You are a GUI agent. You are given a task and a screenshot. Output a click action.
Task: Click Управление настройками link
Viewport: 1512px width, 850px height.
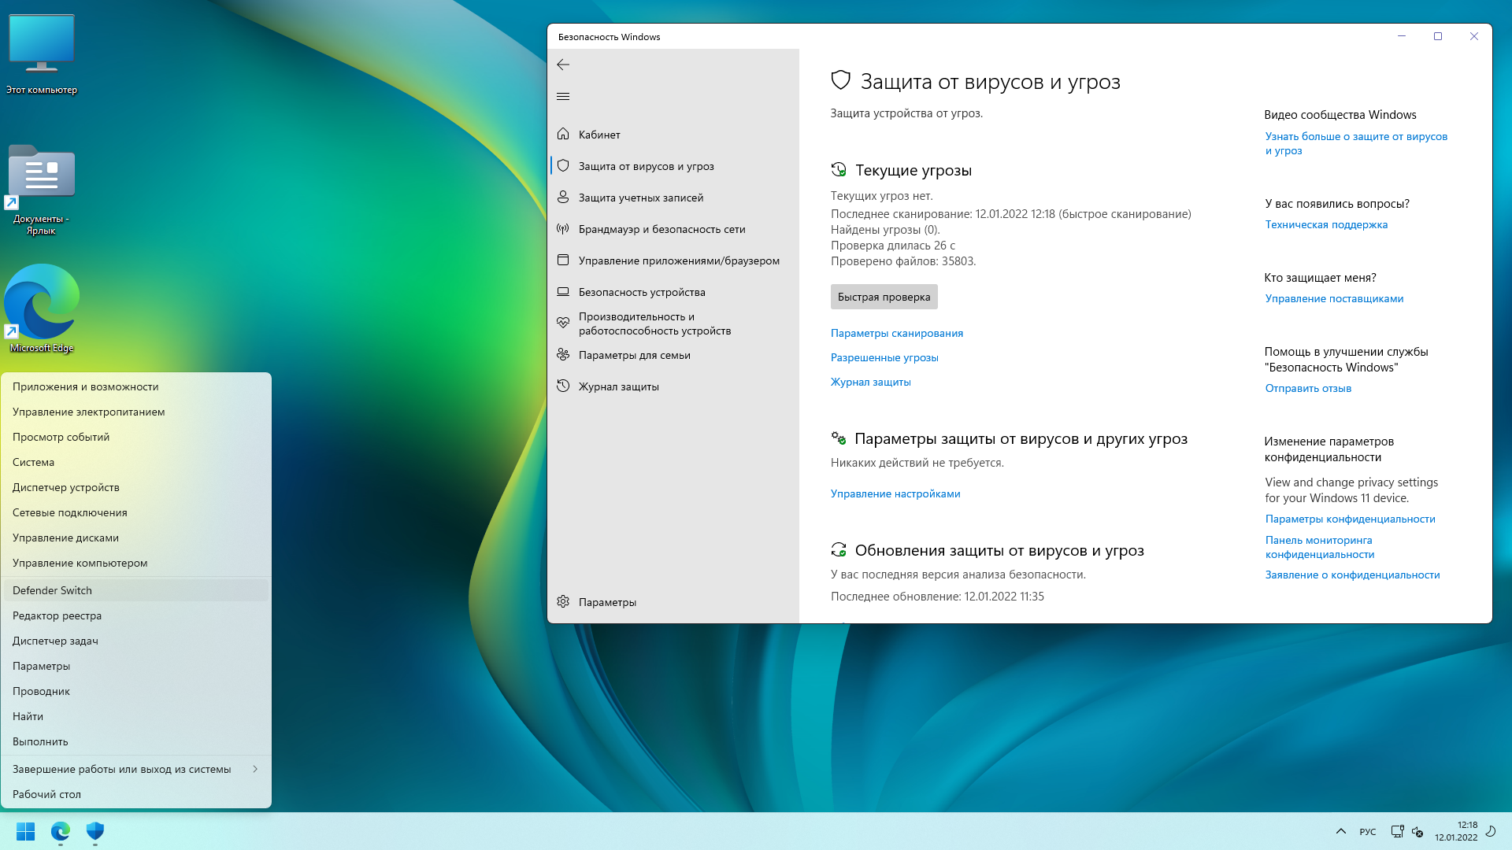point(895,493)
